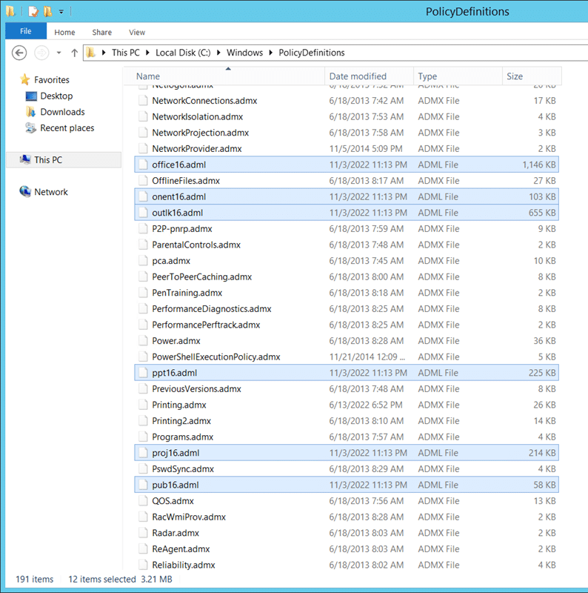Viewport: 588px width, 593px height.
Task: Sort by the Name column header
Action: click(224, 76)
